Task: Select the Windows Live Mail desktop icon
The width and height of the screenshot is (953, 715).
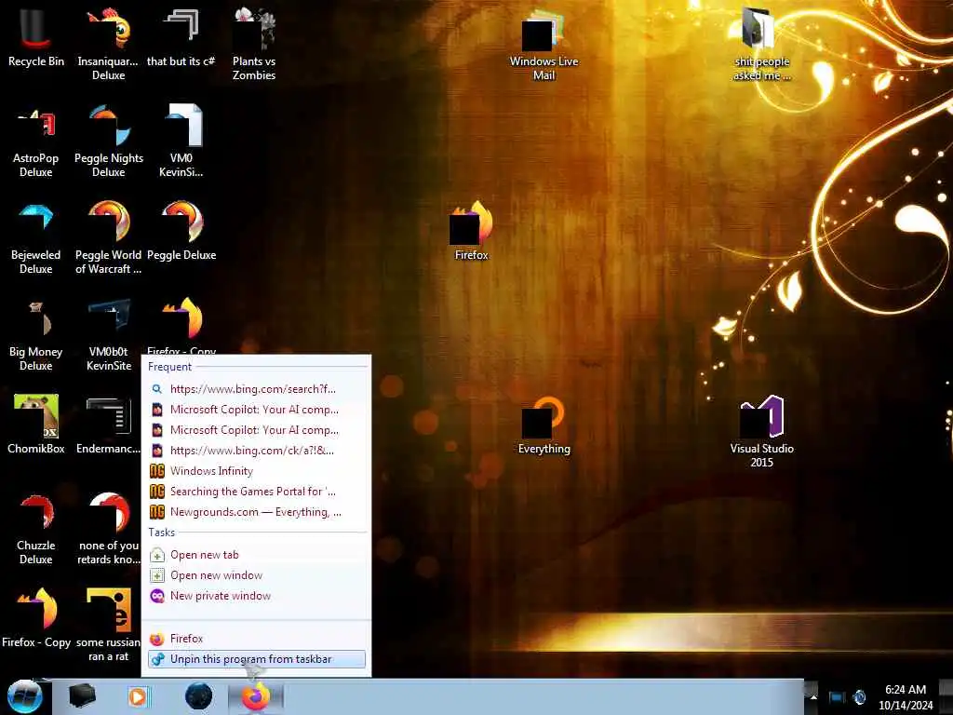Action: point(544,44)
